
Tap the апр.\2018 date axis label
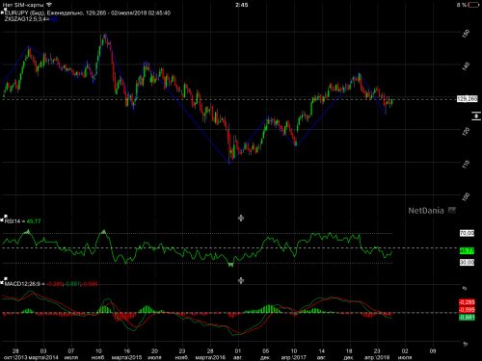click(x=377, y=357)
